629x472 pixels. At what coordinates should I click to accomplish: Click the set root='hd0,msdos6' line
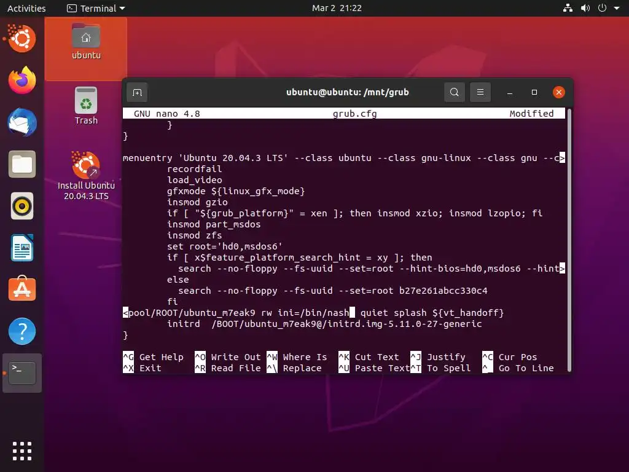coord(225,246)
